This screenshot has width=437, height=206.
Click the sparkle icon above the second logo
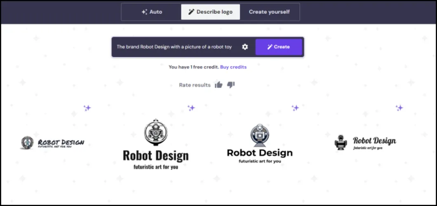(x=191, y=108)
